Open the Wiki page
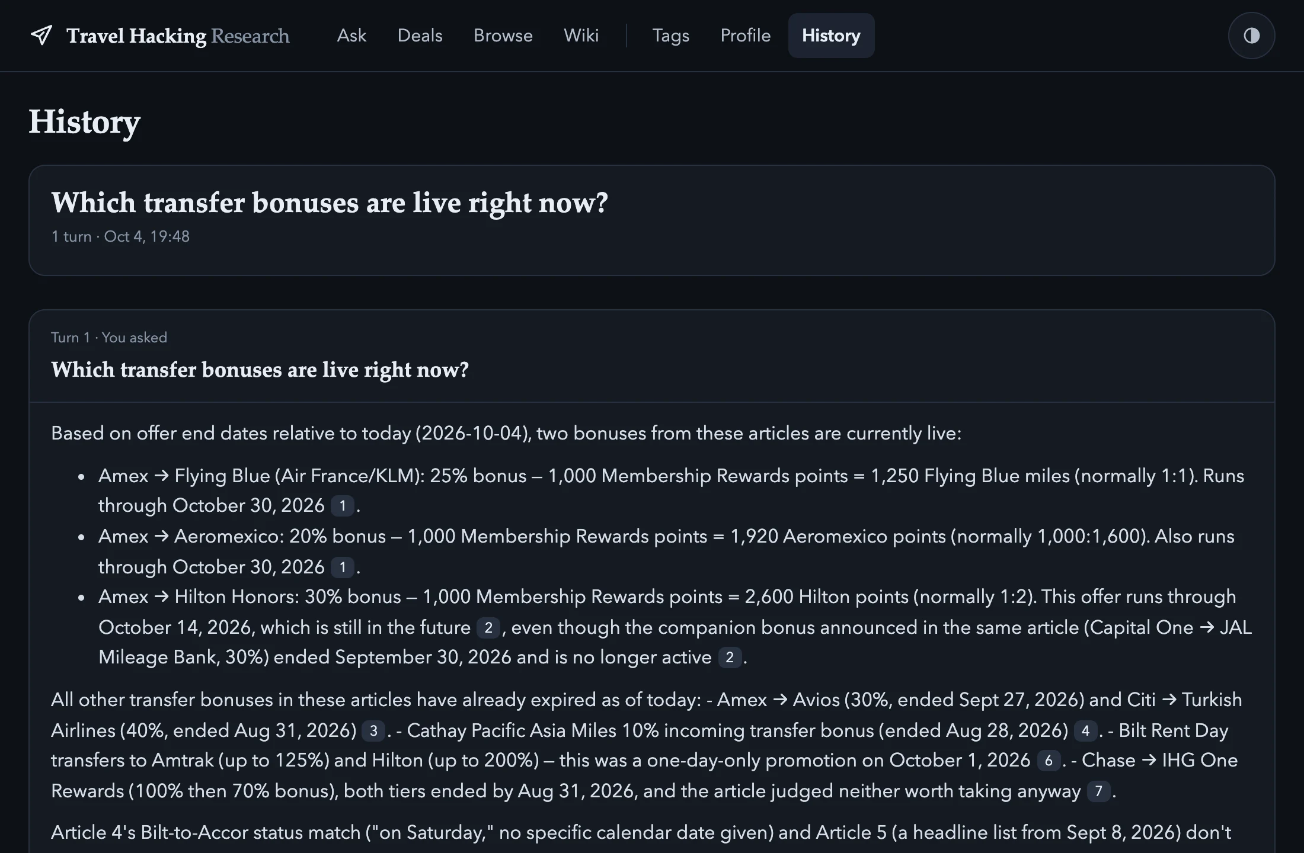This screenshot has height=853, width=1304. coord(581,36)
